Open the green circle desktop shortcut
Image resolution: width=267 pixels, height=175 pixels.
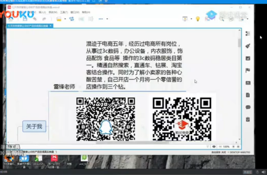[x=84, y=158]
